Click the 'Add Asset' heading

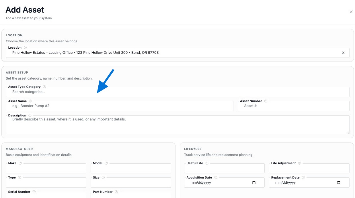25,10
